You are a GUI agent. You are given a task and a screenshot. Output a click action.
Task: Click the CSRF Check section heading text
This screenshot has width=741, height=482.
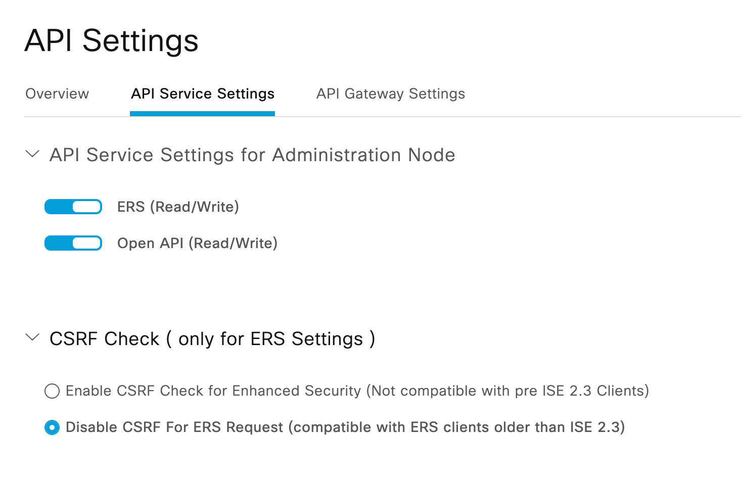point(212,339)
